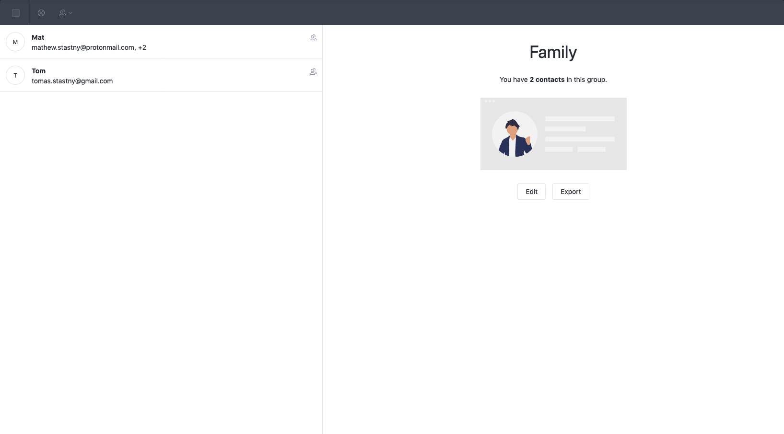Click the person illustration in the preview card
The width and height of the screenshot is (784, 434).
pos(515,134)
